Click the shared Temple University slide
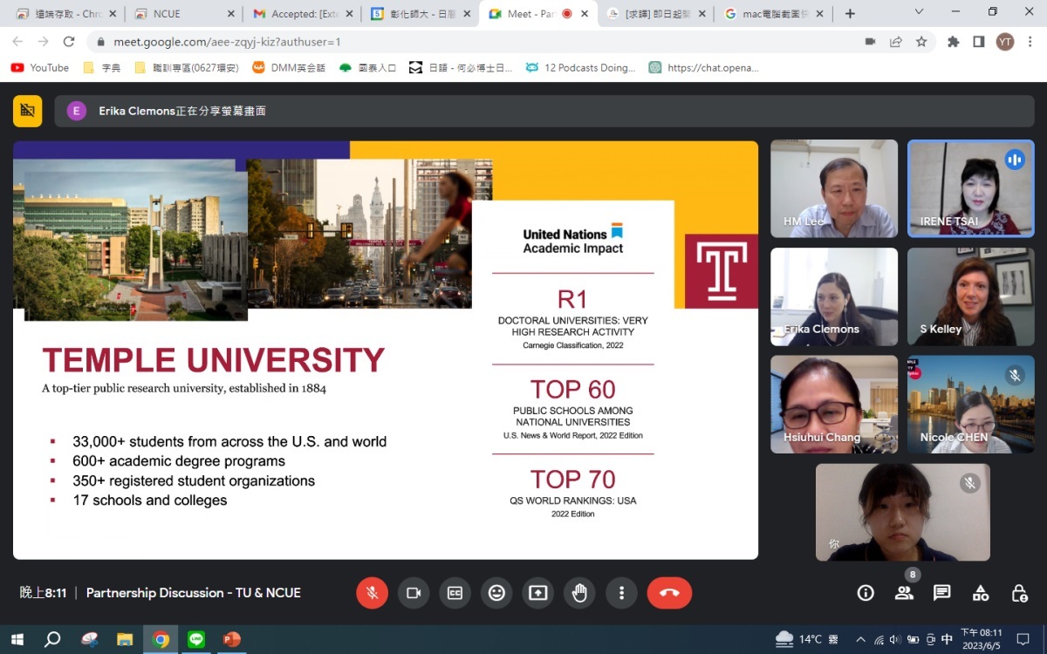This screenshot has height=654, width=1047. click(386, 350)
